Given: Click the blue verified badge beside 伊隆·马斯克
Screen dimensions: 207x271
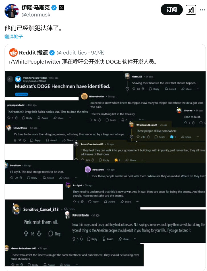Looking at the screenshot, I should 54,8.
